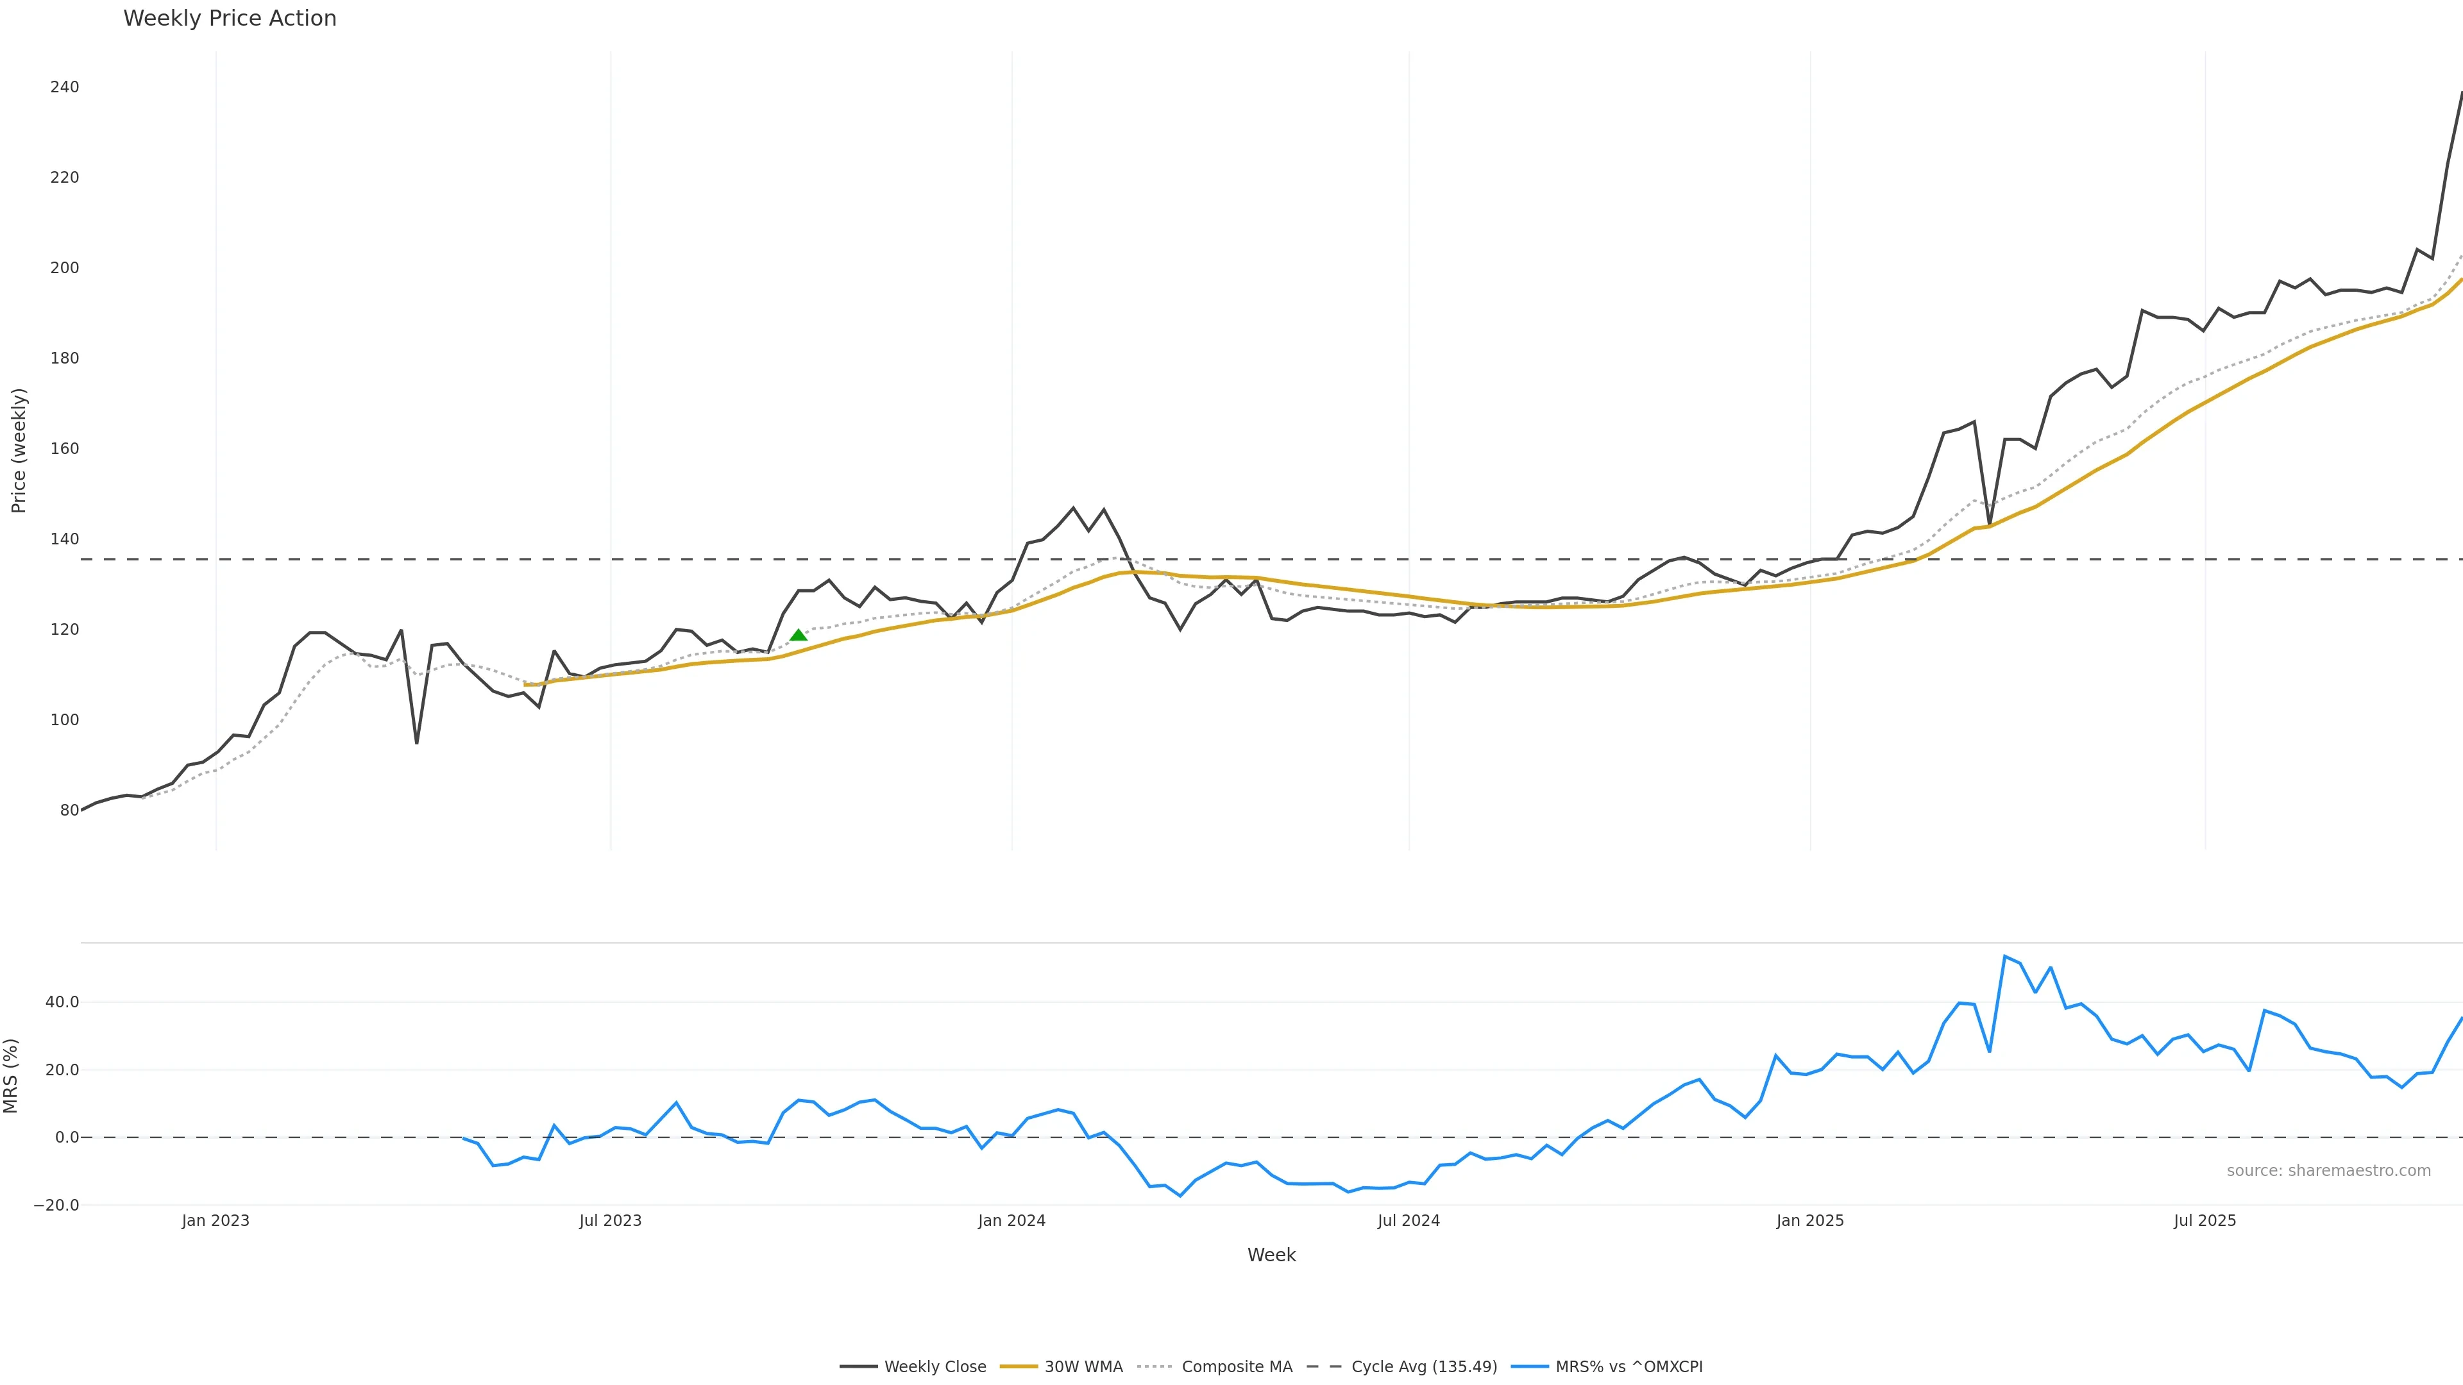Click the Weekly Price Action chart title
The width and height of the screenshot is (2463, 1385).
230,18
